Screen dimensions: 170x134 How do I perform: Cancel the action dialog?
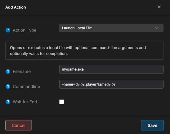click(x=19, y=125)
